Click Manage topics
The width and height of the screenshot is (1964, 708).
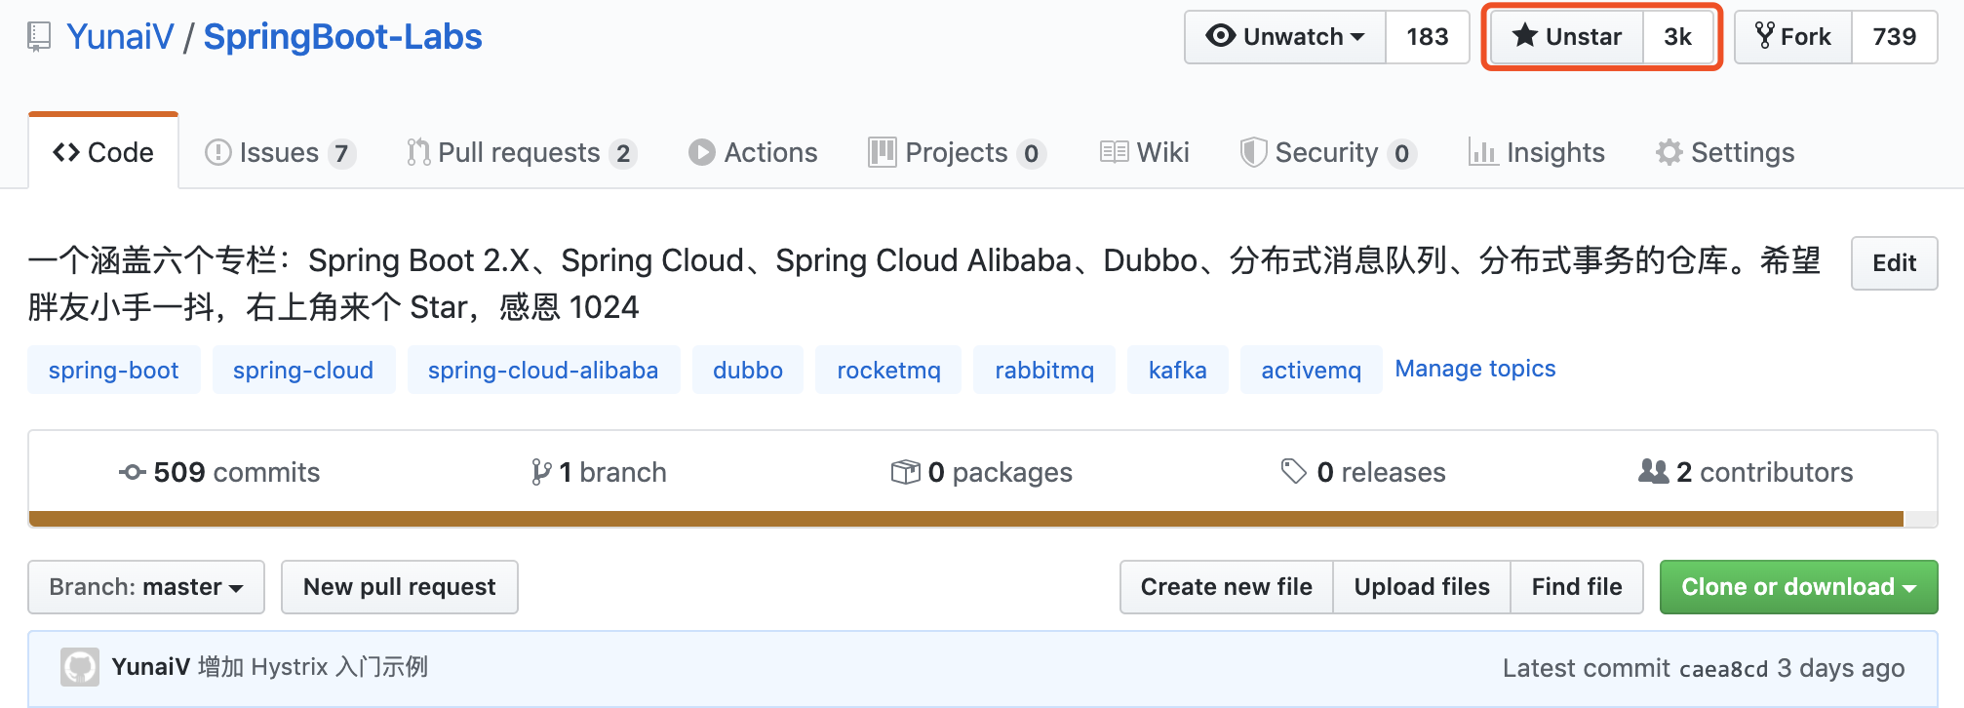point(1475,369)
